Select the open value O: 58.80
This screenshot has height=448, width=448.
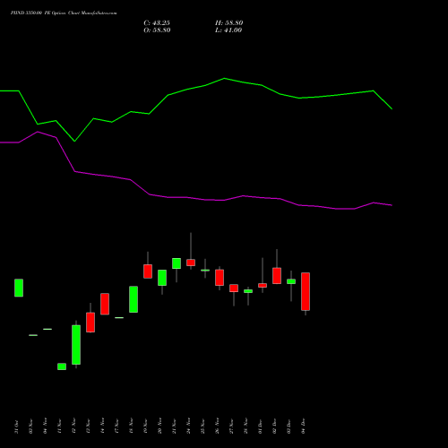pos(157,30)
